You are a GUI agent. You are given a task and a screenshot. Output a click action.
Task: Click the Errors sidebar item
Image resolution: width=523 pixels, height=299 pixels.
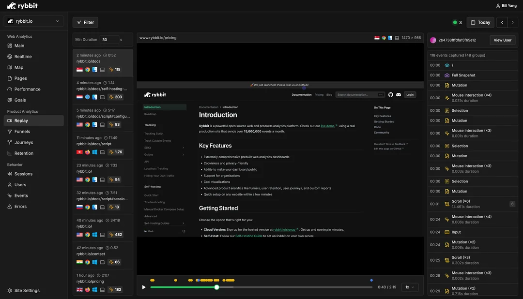coord(20,207)
